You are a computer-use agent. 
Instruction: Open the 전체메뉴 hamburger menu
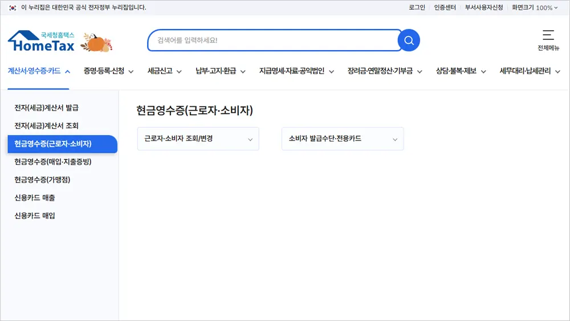548,40
